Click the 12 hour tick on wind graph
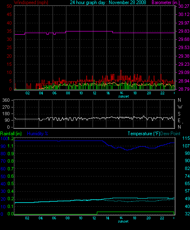 (94, 93)
